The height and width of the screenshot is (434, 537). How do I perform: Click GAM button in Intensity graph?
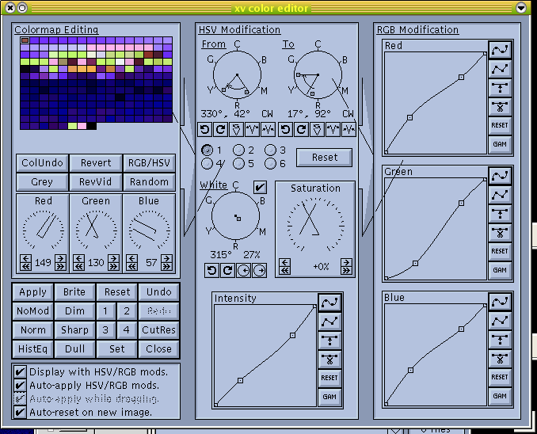329,397
